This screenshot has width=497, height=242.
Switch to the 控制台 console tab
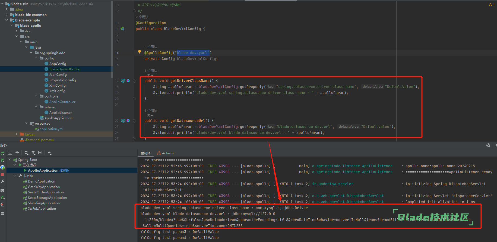[145, 153]
